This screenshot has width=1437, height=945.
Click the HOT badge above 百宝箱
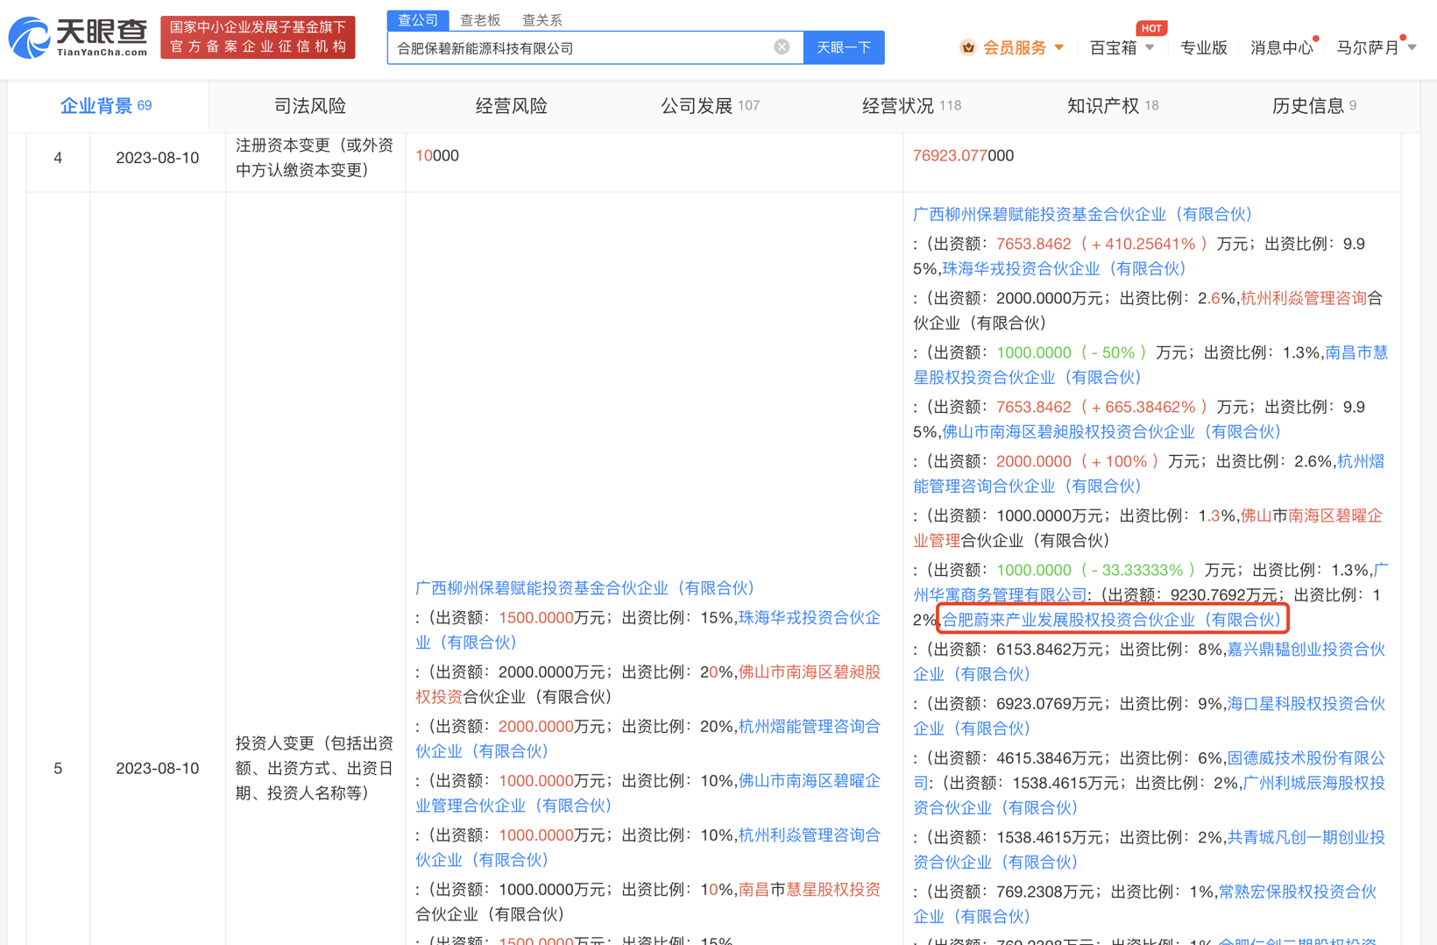1150,28
